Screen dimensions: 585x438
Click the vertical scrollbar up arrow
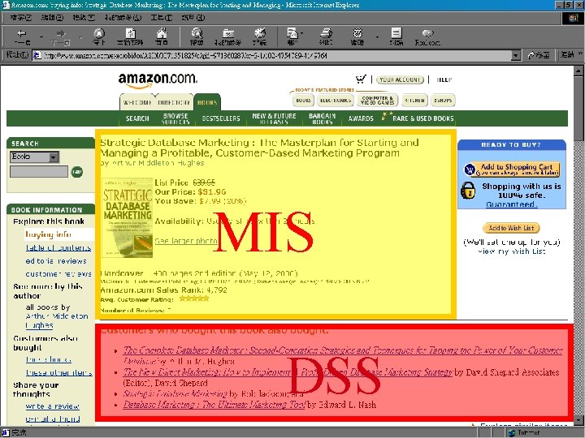pyautogui.click(x=578, y=71)
